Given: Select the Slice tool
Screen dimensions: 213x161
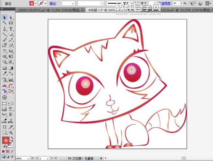Looking at the screenshot, I should pyautogui.click(x=11, y=127).
